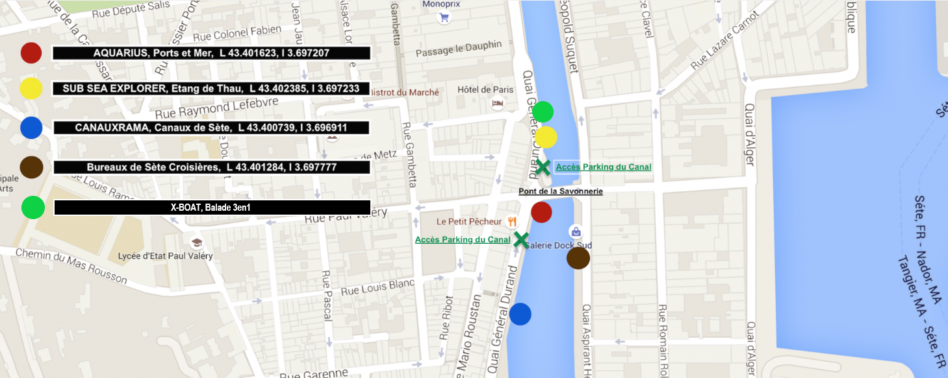The width and height of the screenshot is (948, 378).
Task: Click the Rue Ribot street name
Action: [446, 318]
